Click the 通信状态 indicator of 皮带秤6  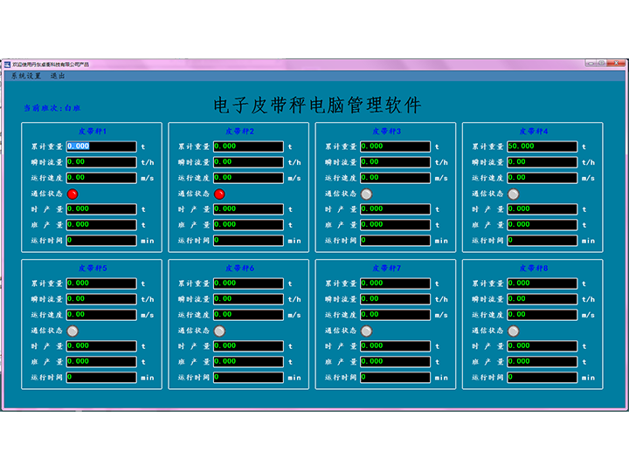tap(219, 331)
